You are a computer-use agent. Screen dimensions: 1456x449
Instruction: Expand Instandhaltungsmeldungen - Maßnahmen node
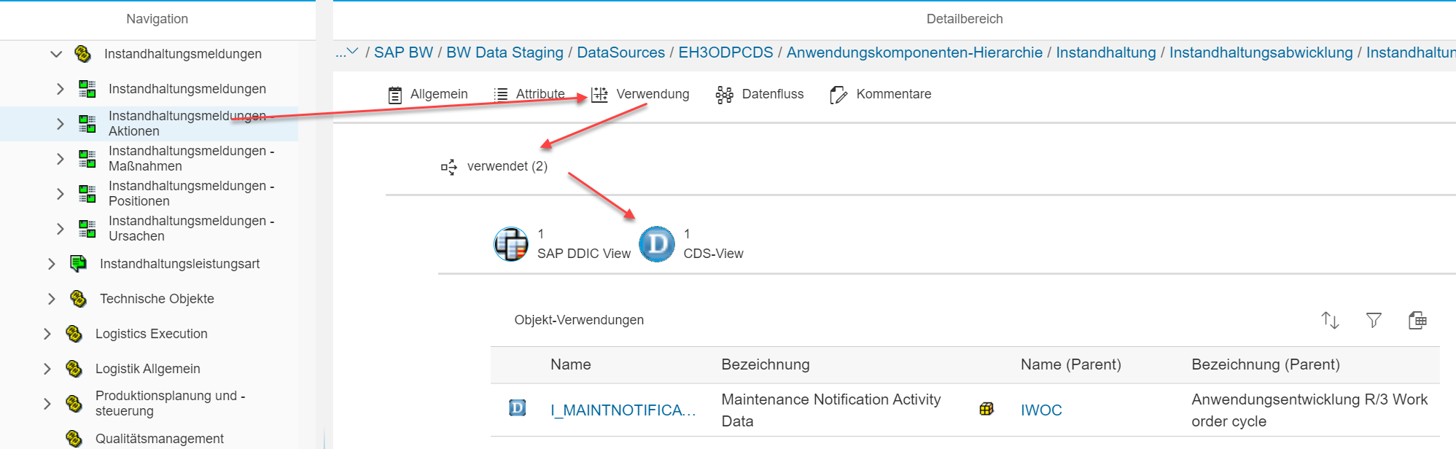click(61, 159)
